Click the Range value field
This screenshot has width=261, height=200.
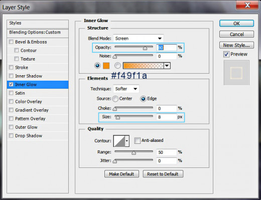click(x=167, y=152)
